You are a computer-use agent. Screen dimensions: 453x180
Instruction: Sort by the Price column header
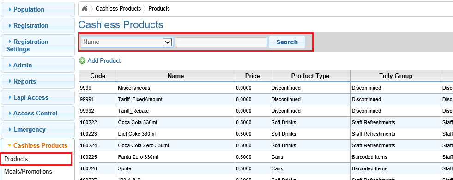(252, 76)
